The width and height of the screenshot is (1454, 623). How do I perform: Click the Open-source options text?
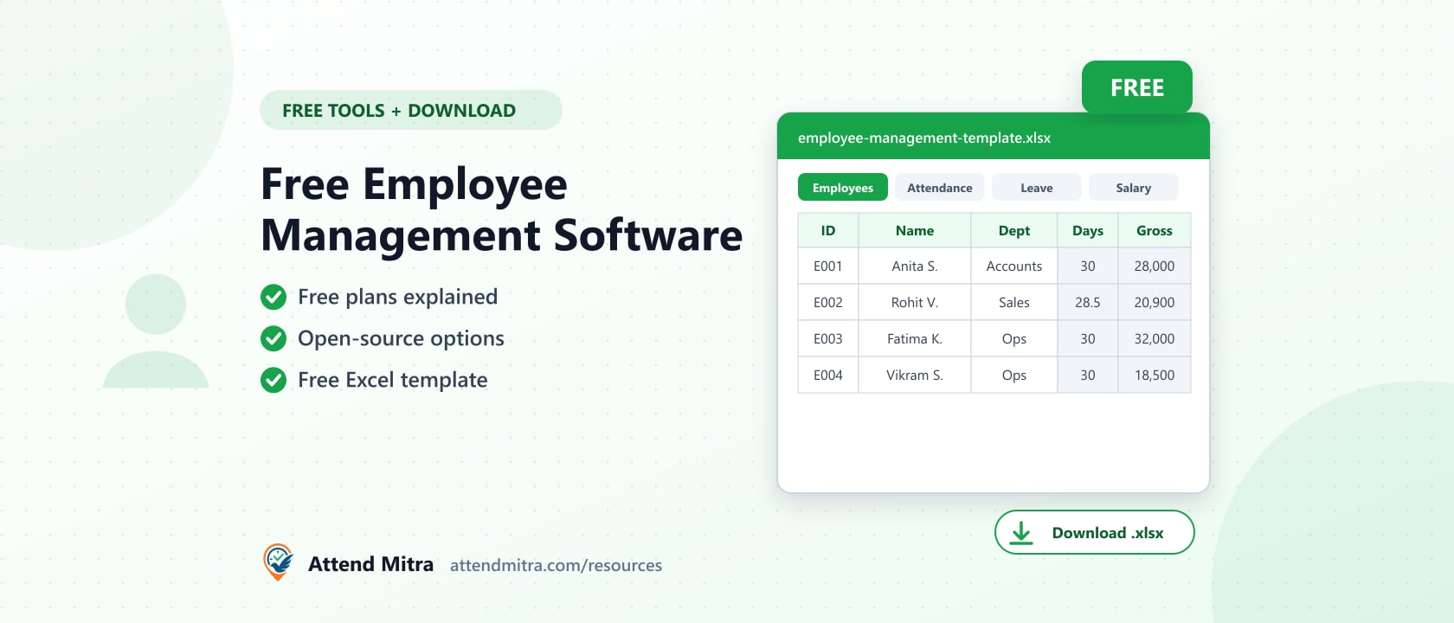[401, 338]
